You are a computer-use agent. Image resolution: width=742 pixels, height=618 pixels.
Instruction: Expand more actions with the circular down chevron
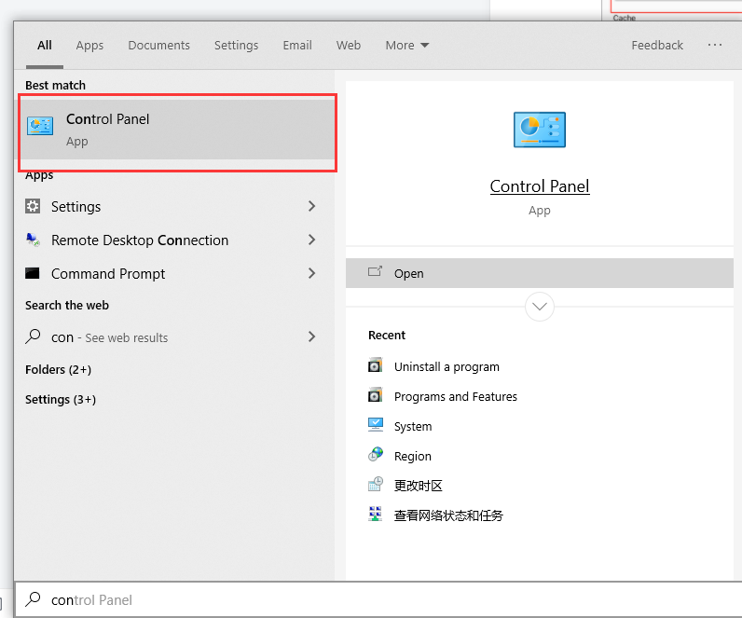(540, 307)
